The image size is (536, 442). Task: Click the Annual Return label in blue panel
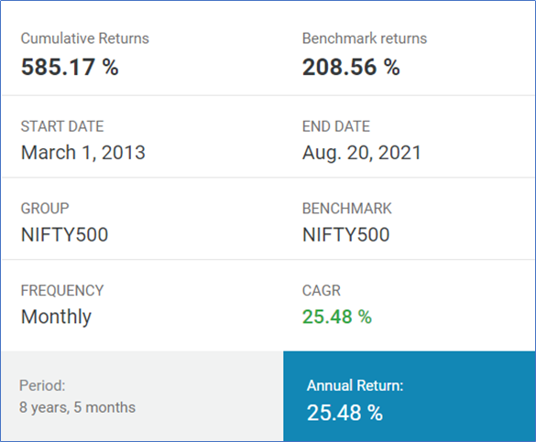click(x=356, y=385)
